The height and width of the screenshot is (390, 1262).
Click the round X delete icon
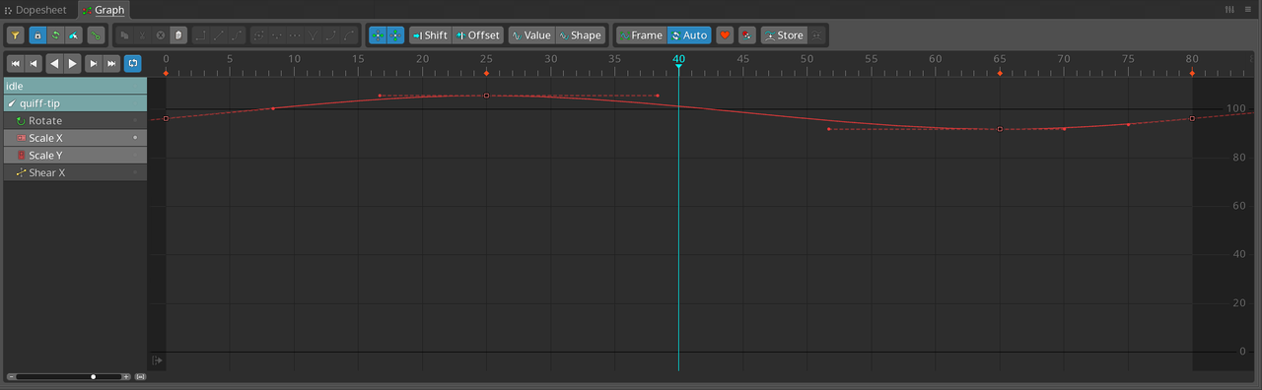point(160,35)
